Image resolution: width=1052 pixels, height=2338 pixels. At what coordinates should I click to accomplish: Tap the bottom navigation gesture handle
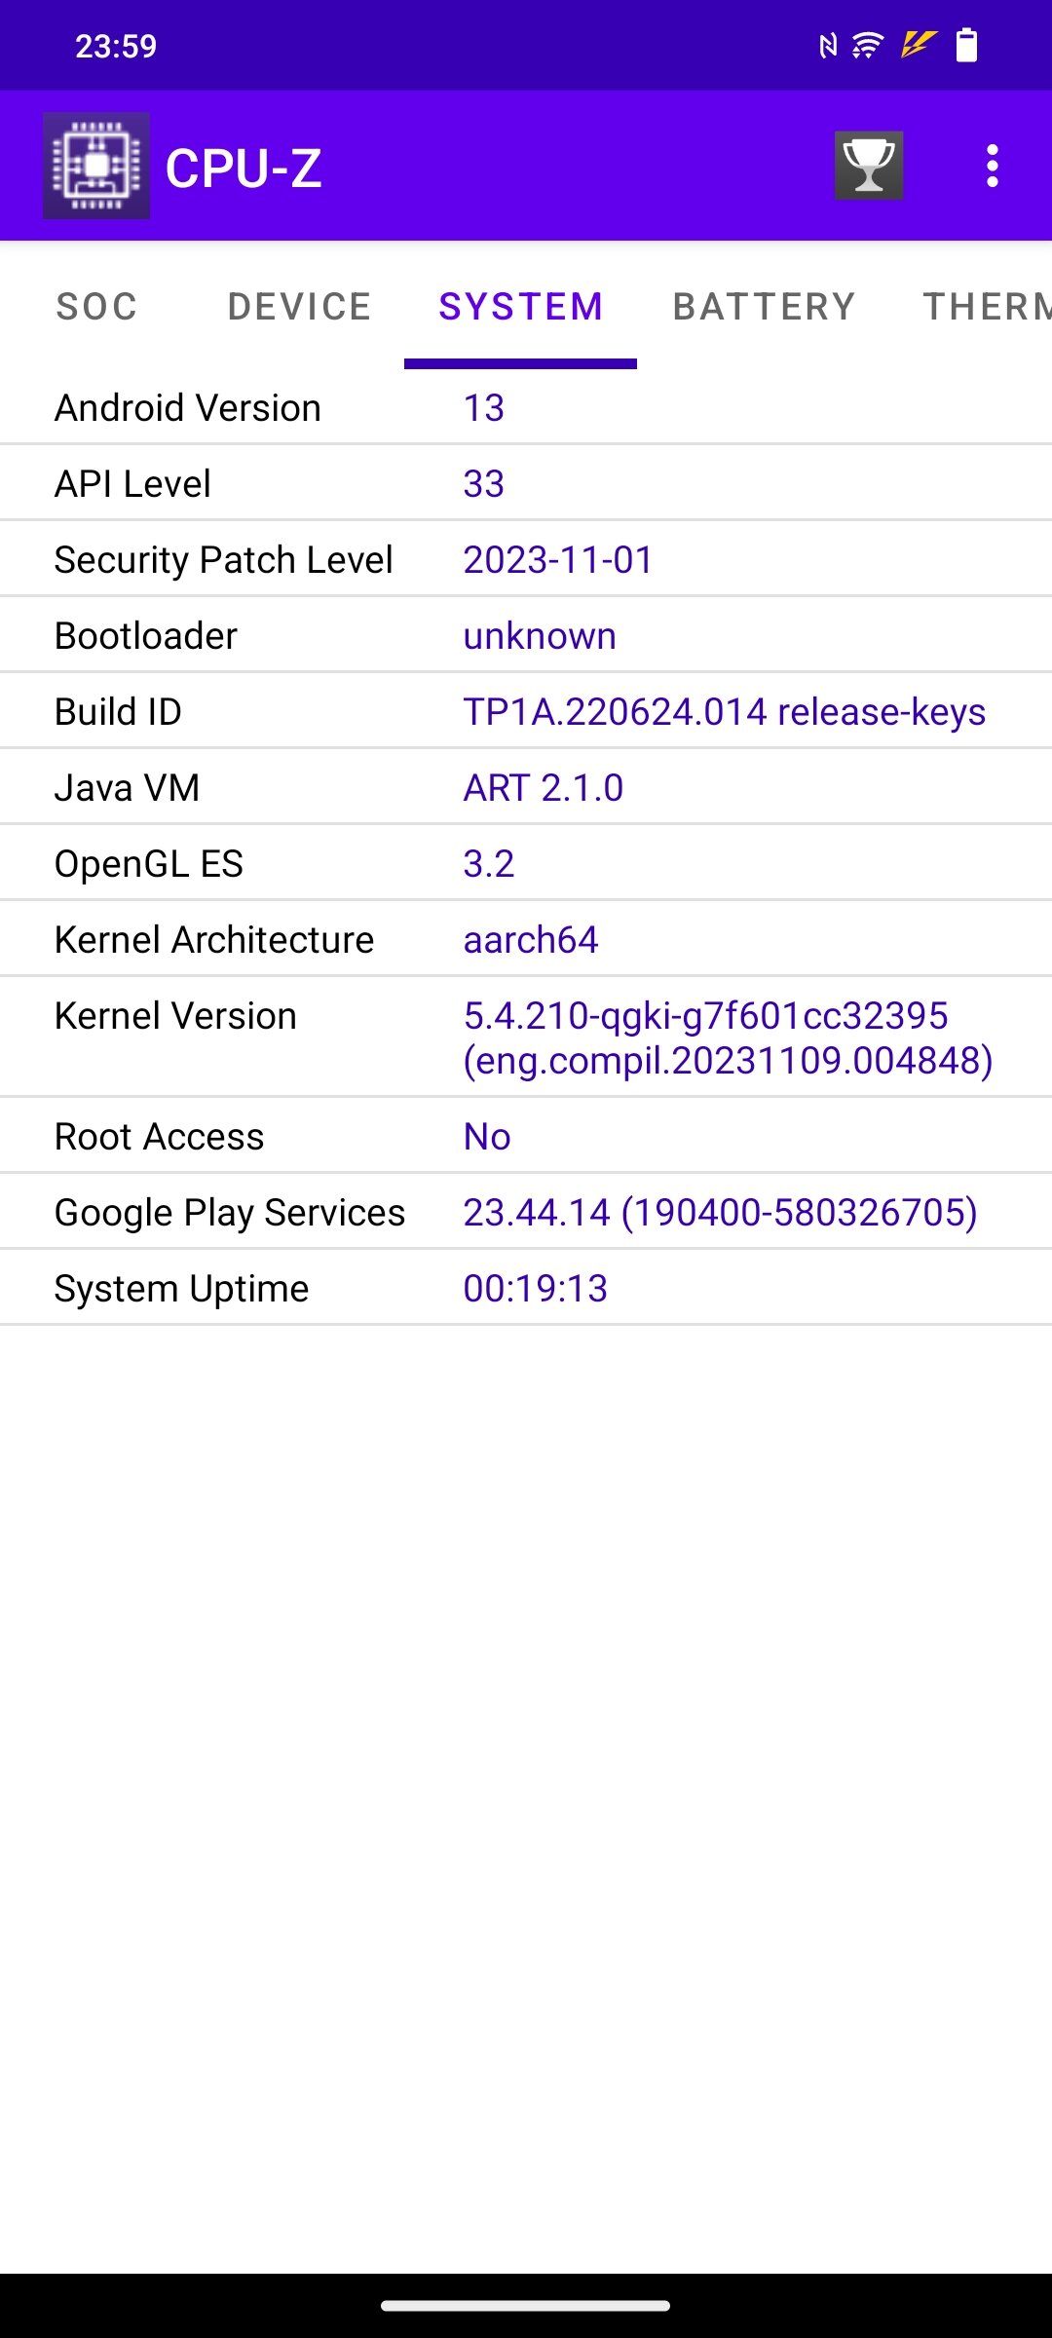(526, 2305)
